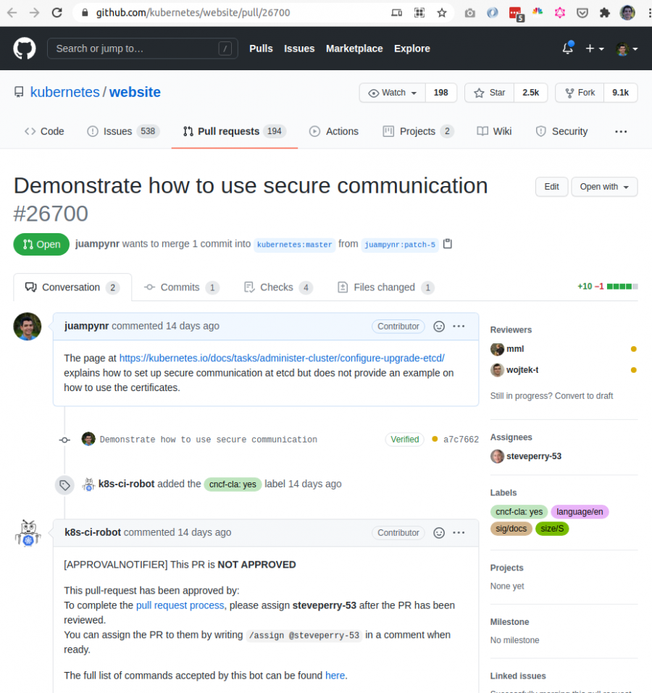This screenshot has width=652, height=693.
Task: Click the language/en label
Action: 580,512
